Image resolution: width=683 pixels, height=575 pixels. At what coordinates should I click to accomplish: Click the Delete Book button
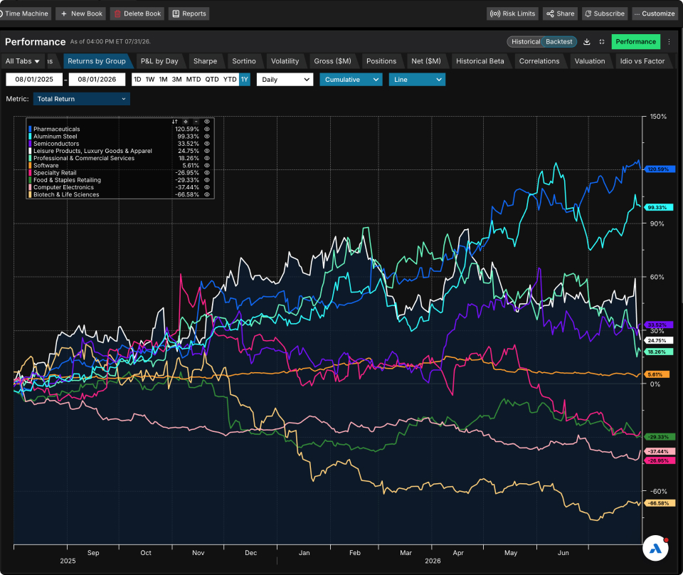(137, 14)
